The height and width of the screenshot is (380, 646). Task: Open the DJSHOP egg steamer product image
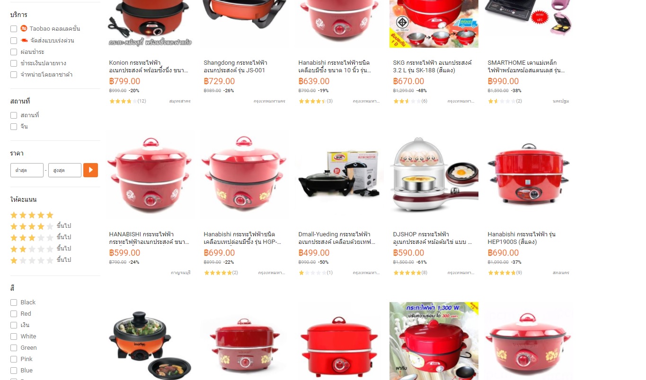pos(434,175)
